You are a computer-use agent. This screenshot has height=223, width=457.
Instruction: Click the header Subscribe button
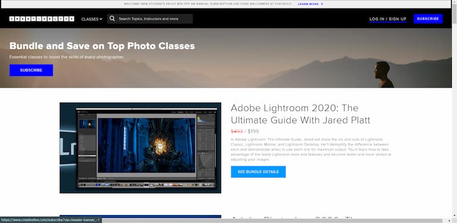(428, 19)
